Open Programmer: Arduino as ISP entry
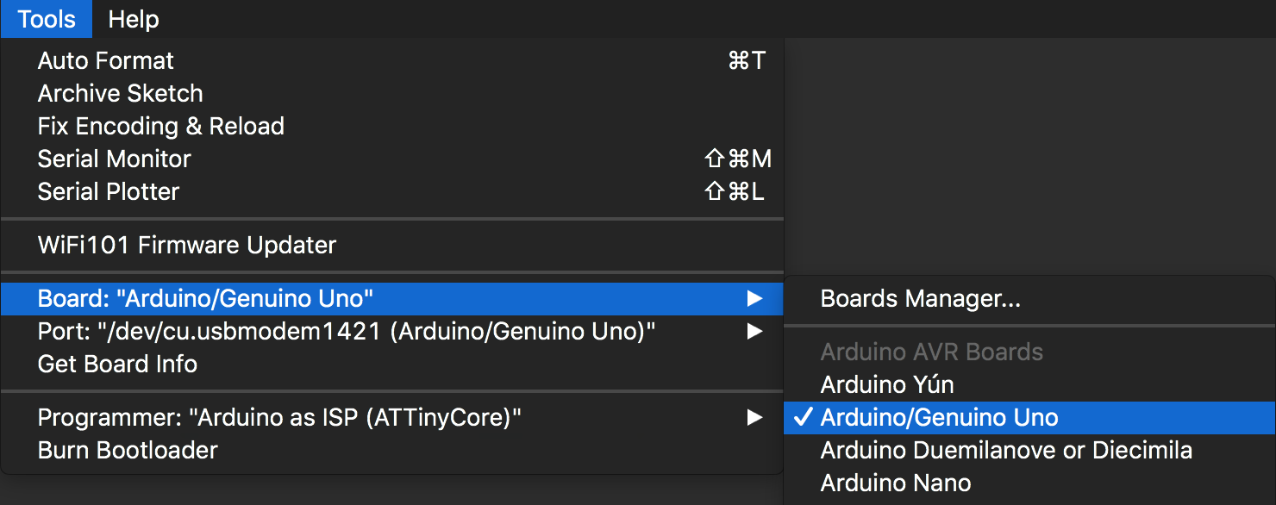1276x505 pixels. click(x=279, y=418)
